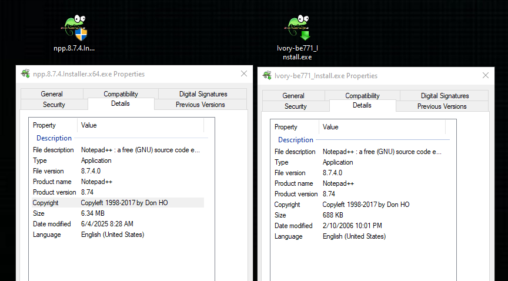Close the Ivory-be771_Install Properties window
This screenshot has height=281, width=508.
pyautogui.click(x=485, y=76)
